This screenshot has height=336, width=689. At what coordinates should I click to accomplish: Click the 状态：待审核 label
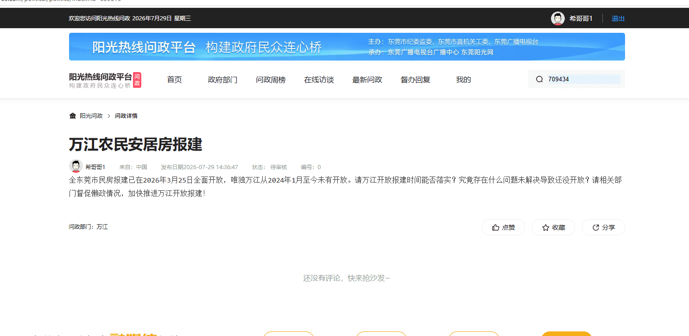[270, 167]
